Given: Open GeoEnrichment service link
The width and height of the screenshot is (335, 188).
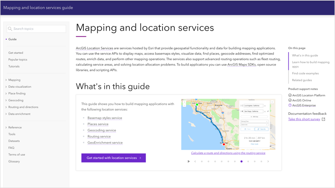Looking at the screenshot, I should pos(105,142).
